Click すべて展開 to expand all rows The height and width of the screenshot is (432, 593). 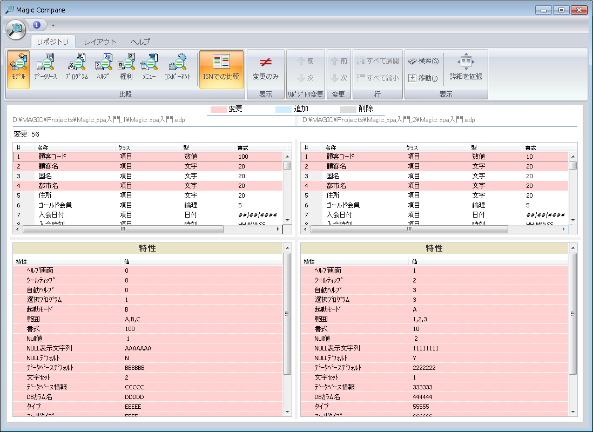378,61
